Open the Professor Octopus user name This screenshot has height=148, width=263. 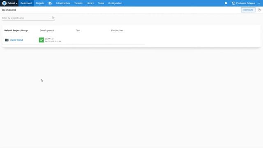click(246, 3)
